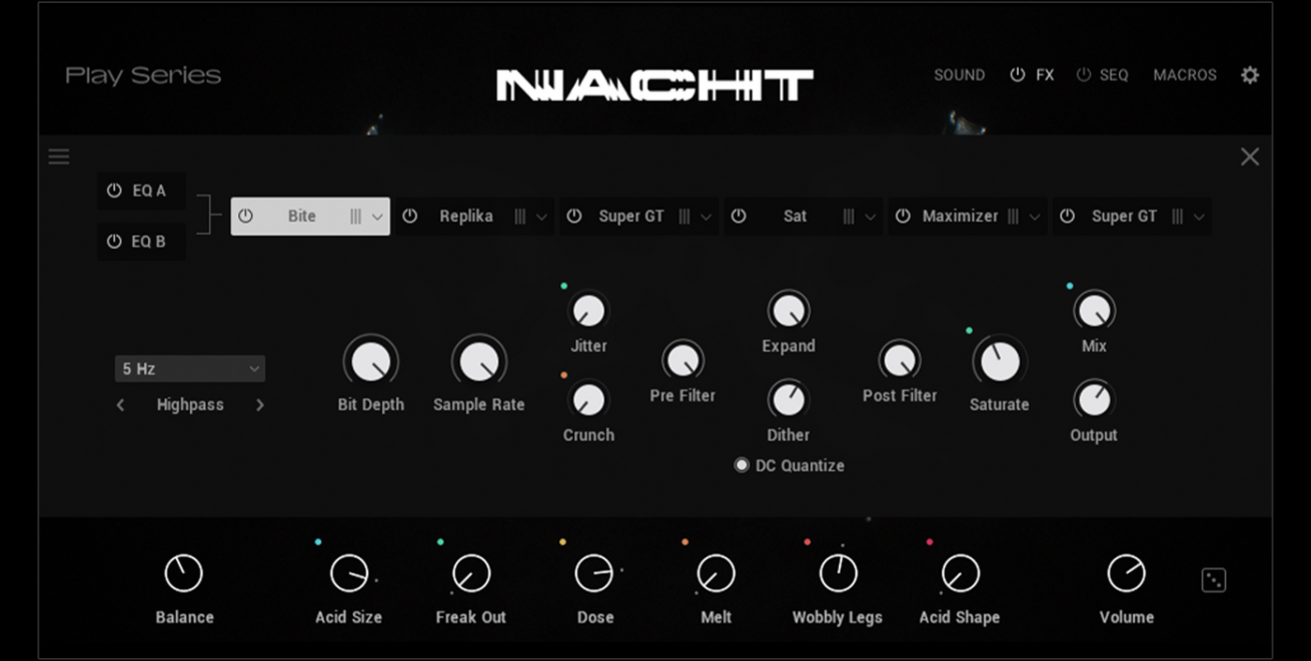
Task: Toggle SEQ power icon in header
Action: 1083,75
